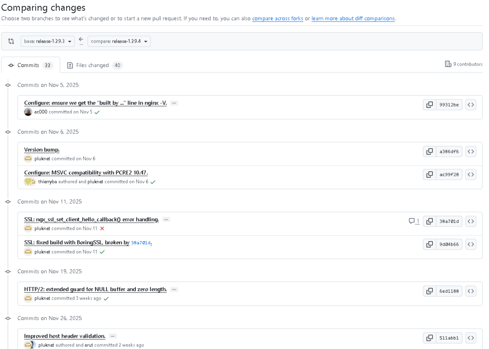Open the comment icon on the 38a701d commit

click(x=414, y=221)
